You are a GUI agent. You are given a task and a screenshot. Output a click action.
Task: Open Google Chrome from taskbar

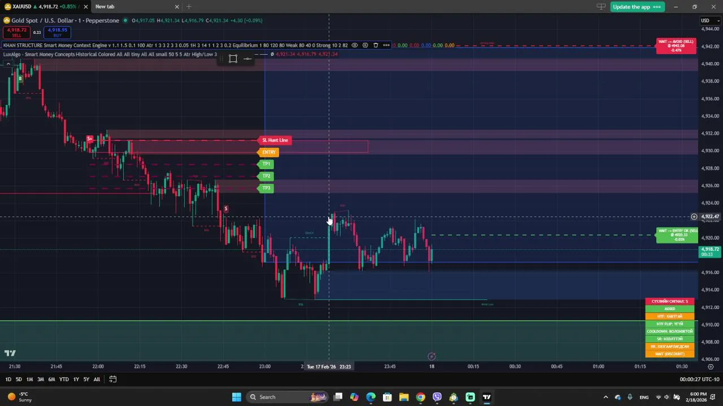pyautogui.click(x=420, y=397)
